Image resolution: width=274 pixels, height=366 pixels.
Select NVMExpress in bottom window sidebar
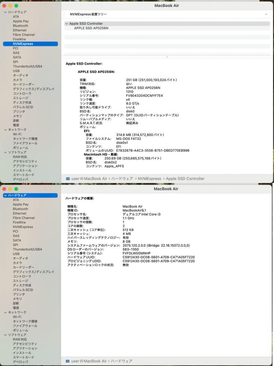point(23,227)
